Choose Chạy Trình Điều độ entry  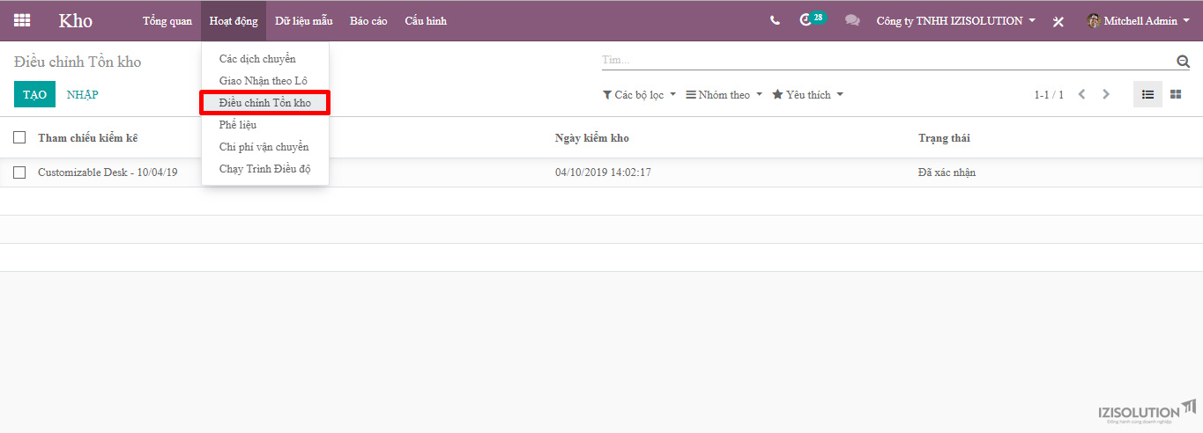point(265,169)
